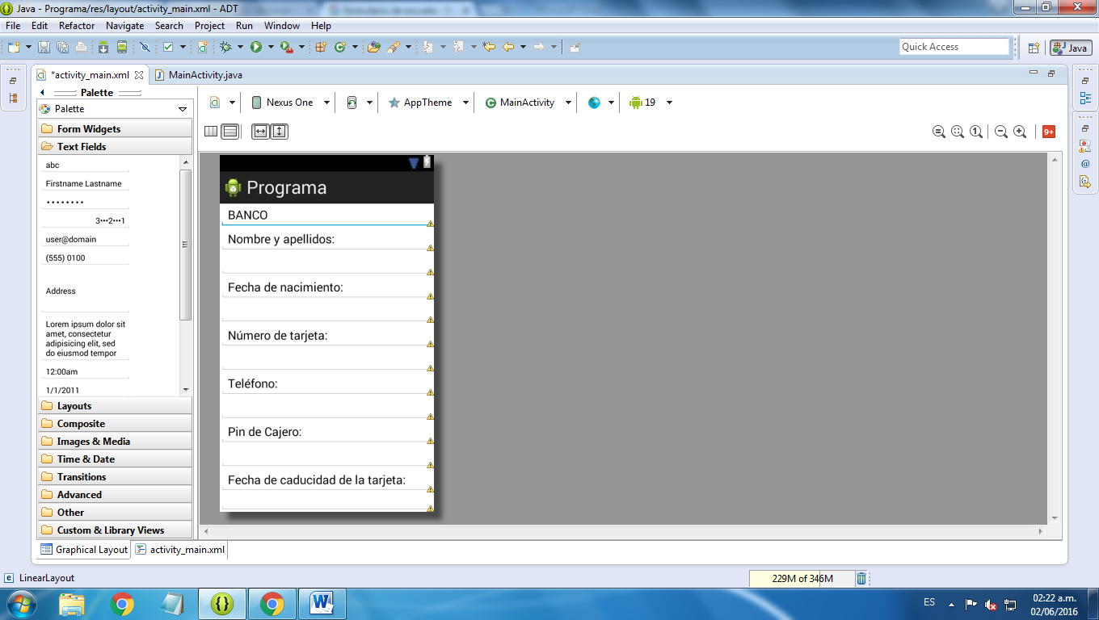1099x620 pixels.
Task: Click the Print toolbar icon
Action: tap(81, 47)
